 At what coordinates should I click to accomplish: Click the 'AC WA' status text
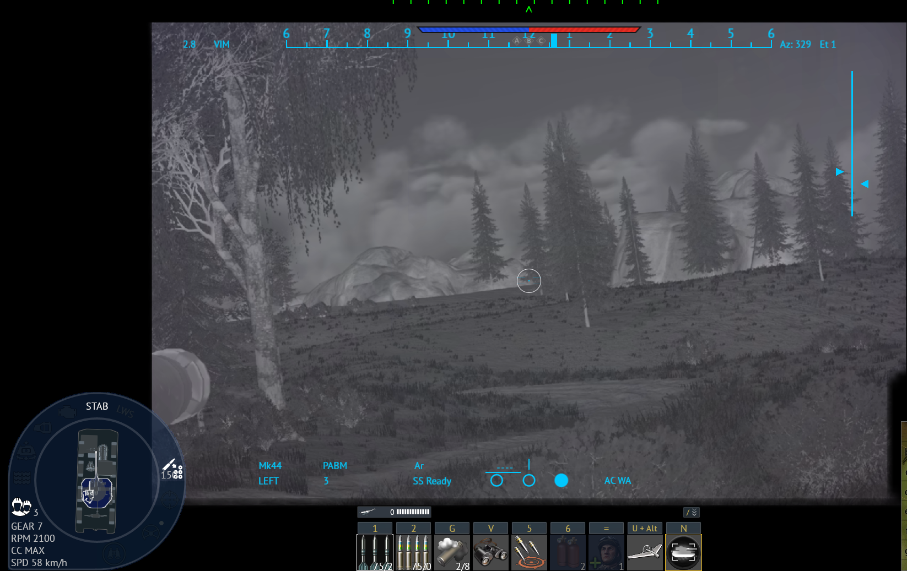[x=618, y=481]
